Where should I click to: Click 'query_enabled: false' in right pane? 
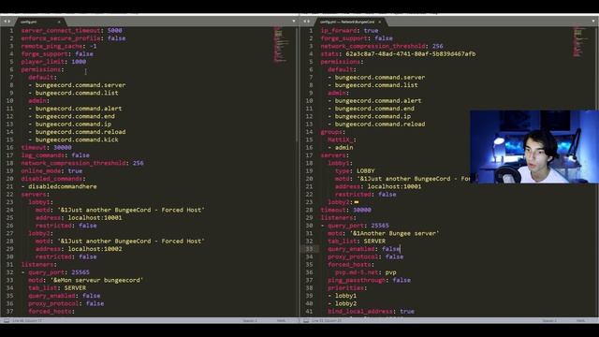pyautogui.click(x=364, y=249)
